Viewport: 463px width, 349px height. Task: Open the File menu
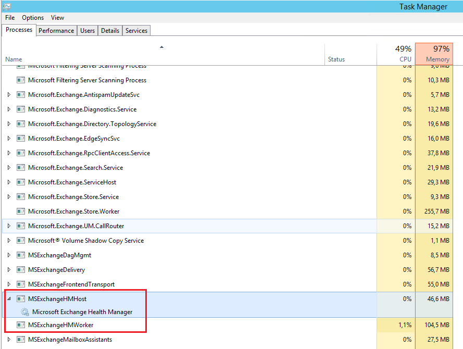(10, 18)
